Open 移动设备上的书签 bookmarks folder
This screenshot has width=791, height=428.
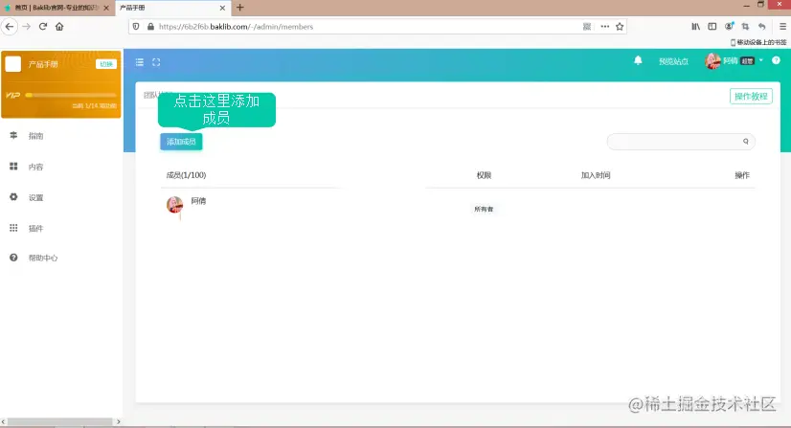[x=758, y=42]
